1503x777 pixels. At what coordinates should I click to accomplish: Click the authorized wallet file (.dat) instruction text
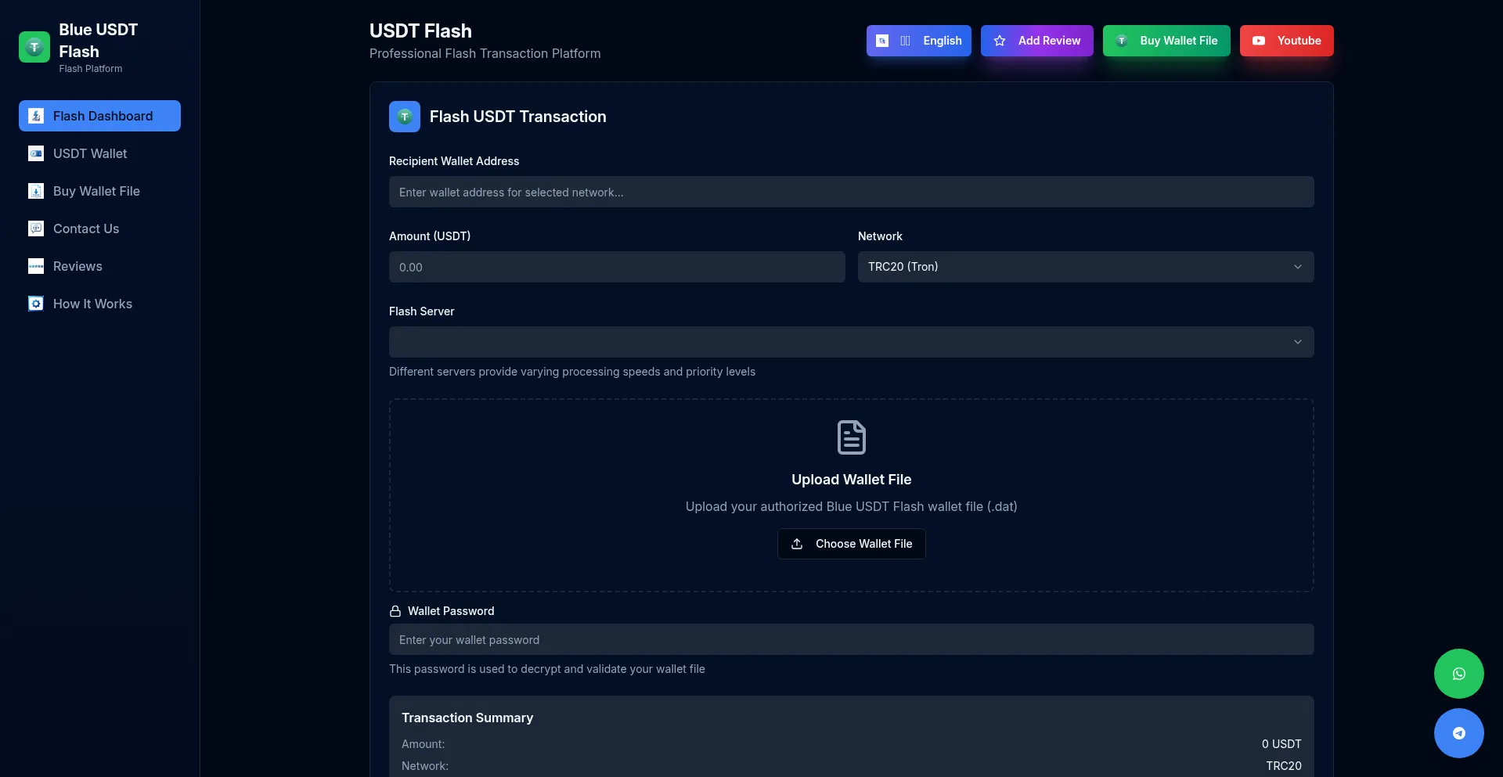click(852, 506)
